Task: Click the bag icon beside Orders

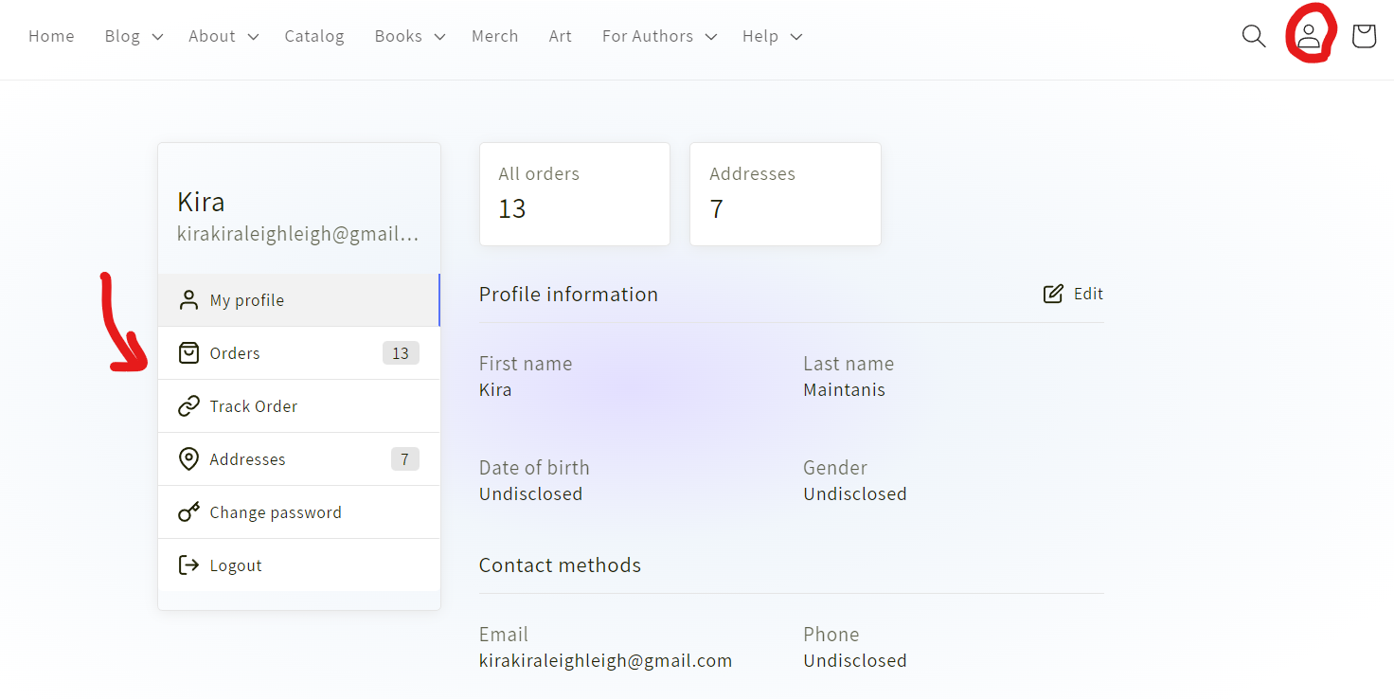Action: coord(188,353)
